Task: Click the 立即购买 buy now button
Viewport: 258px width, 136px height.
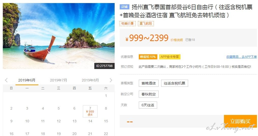Action: [x=240, y=121]
